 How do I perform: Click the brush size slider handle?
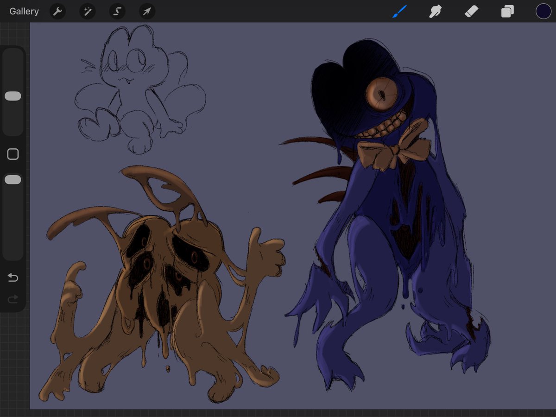click(13, 96)
